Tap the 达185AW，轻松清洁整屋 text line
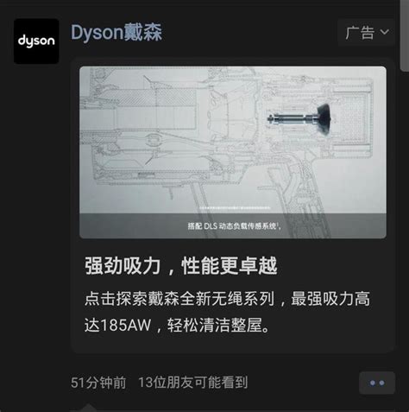The width and height of the screenshot is (409, 412). [x=177, y=325]
